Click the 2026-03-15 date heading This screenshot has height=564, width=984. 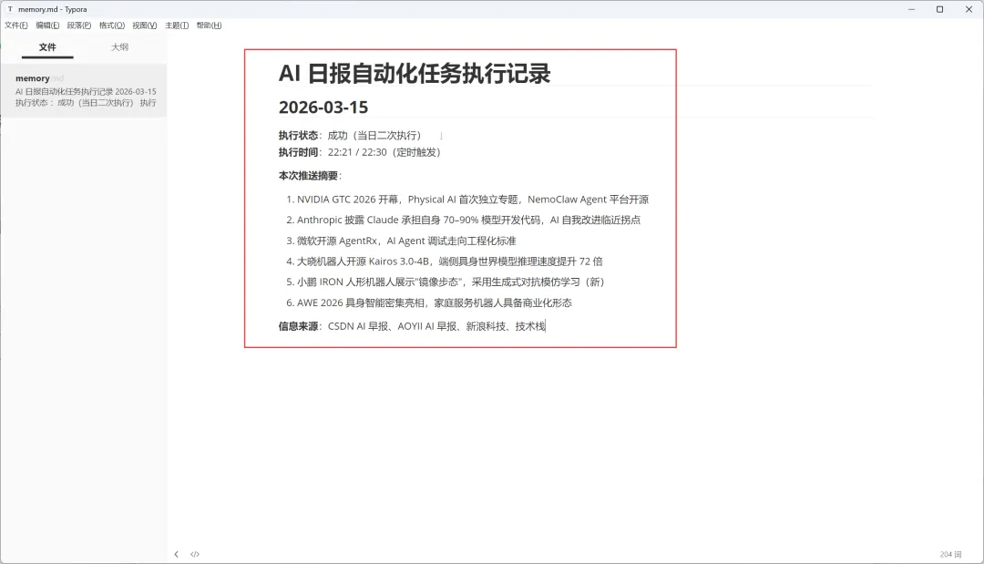[323, 108]
